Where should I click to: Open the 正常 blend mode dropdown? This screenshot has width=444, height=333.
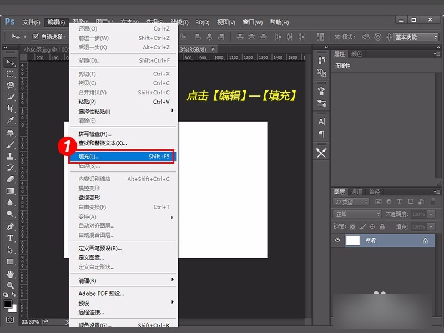pyautogui.click(x=357, y=214)
